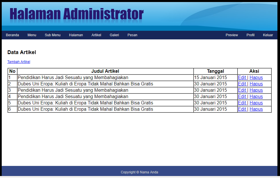Click the Judul Artikel column header
The width and height of the screenshot is (280, 178).
[x=105, y=71]
